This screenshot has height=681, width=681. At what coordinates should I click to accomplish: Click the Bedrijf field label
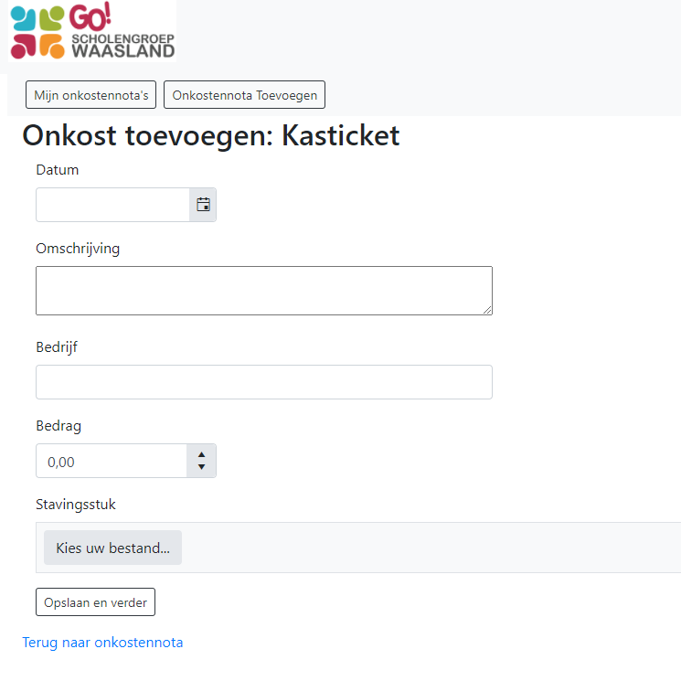click(57, 347)
